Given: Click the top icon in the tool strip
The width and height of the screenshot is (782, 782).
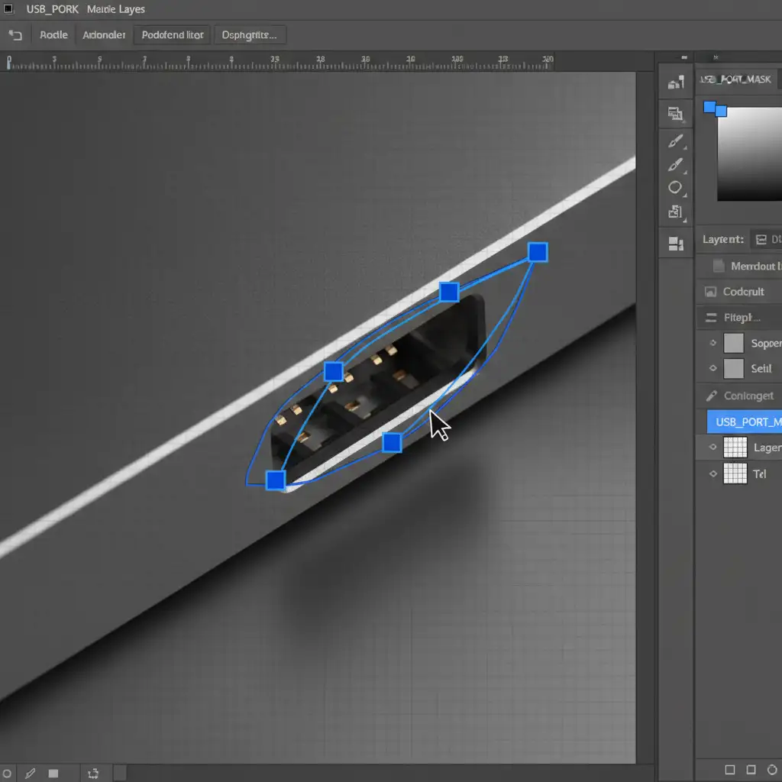Looking at the screenshot, I should pos(676,84).
